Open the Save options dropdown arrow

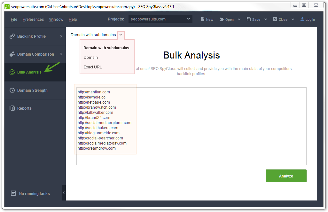pyautogui.click(x=266, y=19)
